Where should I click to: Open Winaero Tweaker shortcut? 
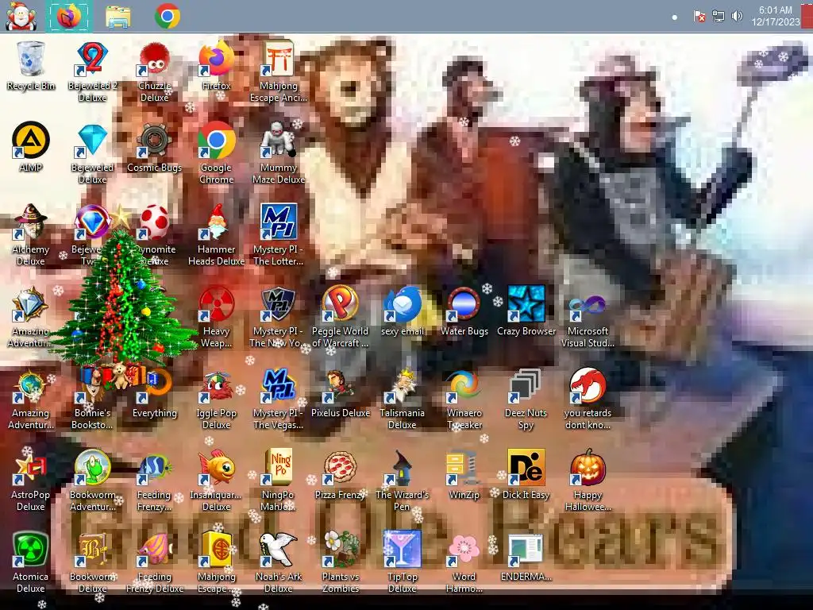tap(464, 399)
